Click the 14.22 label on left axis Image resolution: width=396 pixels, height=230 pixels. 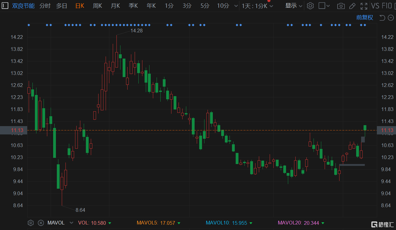17,37
